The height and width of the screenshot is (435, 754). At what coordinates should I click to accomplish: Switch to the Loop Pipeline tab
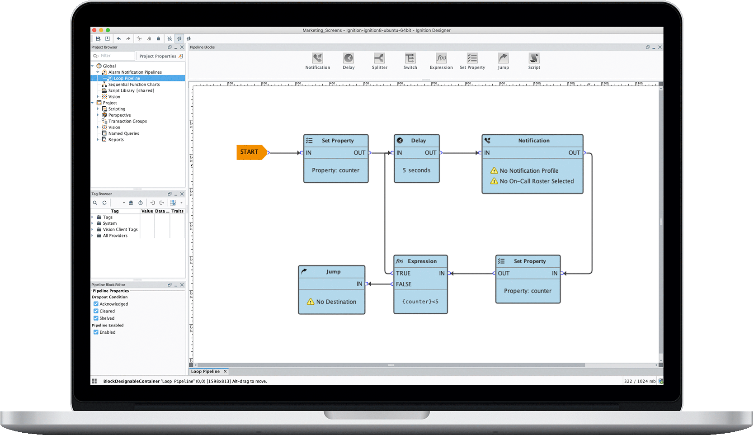(x=205, y=372)
